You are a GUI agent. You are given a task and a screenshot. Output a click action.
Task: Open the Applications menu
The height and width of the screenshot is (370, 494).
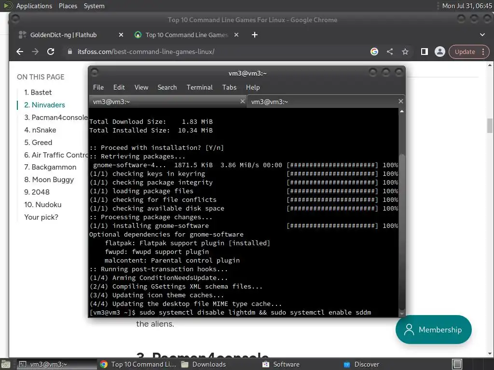[34, 6]
